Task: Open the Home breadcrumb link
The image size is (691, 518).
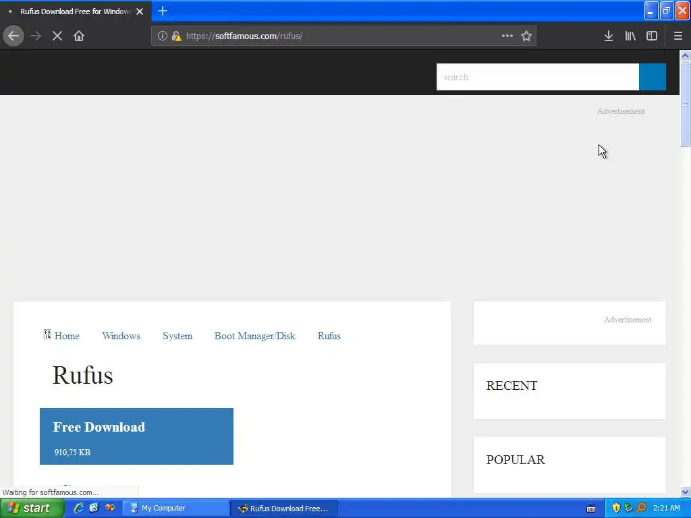Action: [x=67, y=336]
